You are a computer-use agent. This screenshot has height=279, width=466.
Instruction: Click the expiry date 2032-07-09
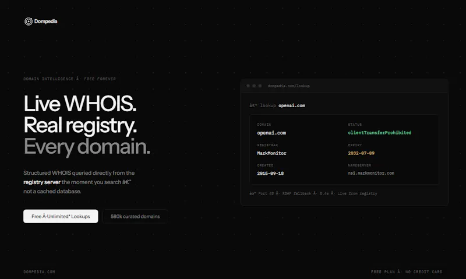click(361, 153)
